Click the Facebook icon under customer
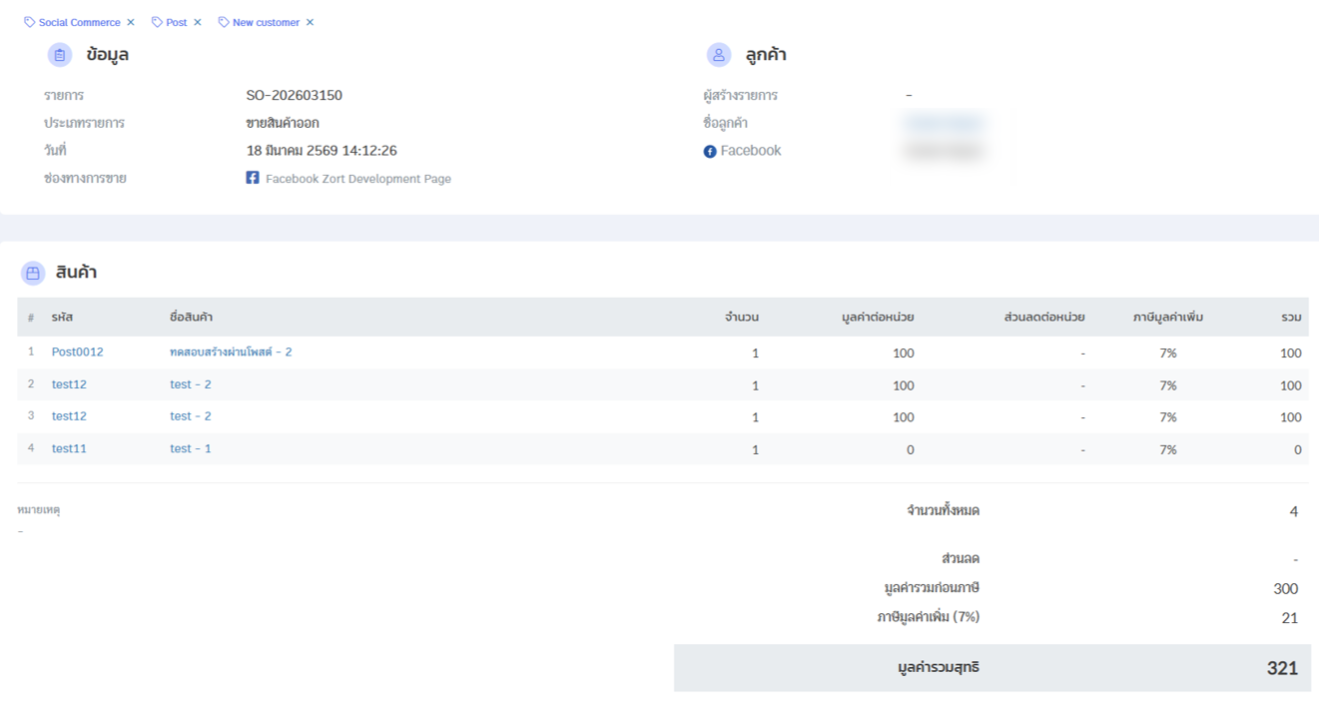 [710, 152]
